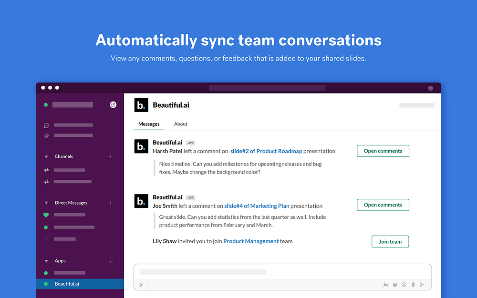This screenshot has width=477, height=298.
Task: Open slide#4 of Marketing Plan link
Action: click(x=257, y=206)
